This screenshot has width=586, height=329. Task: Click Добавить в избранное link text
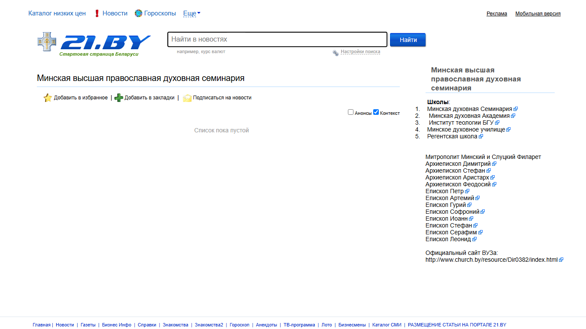[x=81, y=98]
